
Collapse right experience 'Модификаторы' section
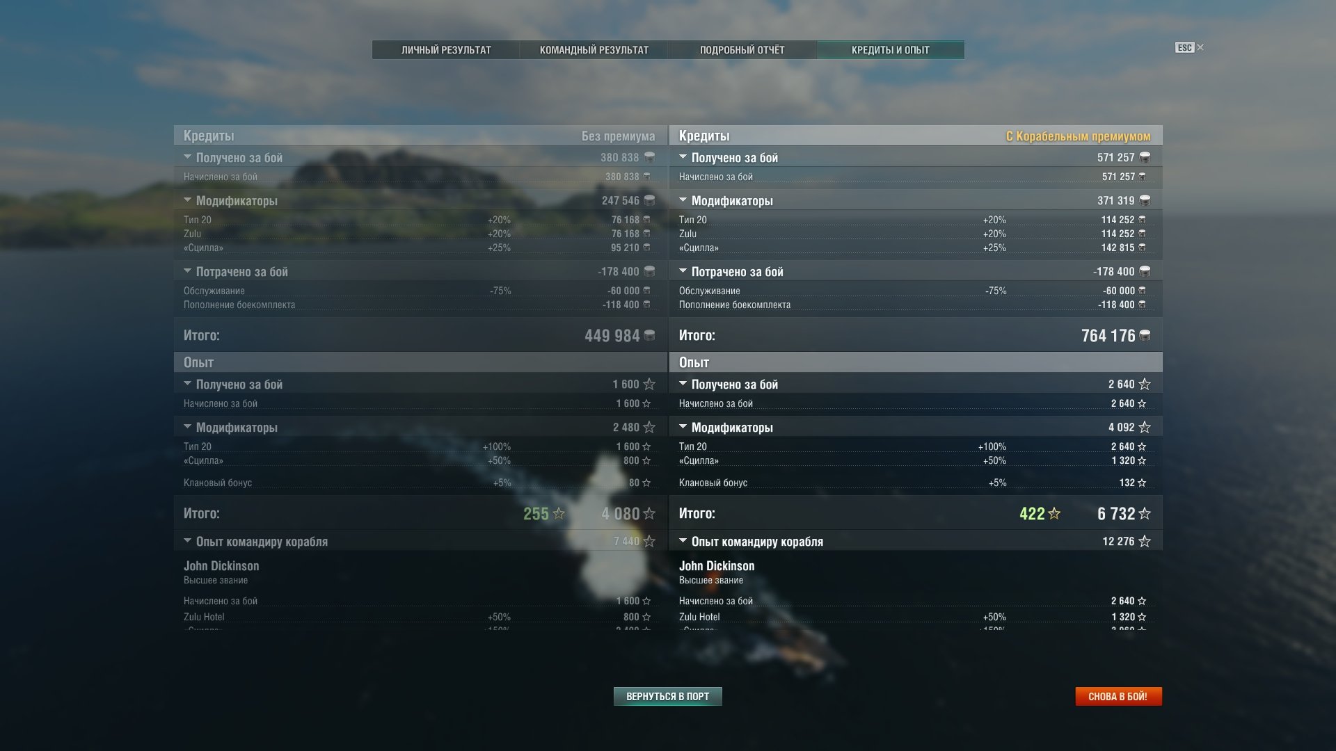coord(683,427)
